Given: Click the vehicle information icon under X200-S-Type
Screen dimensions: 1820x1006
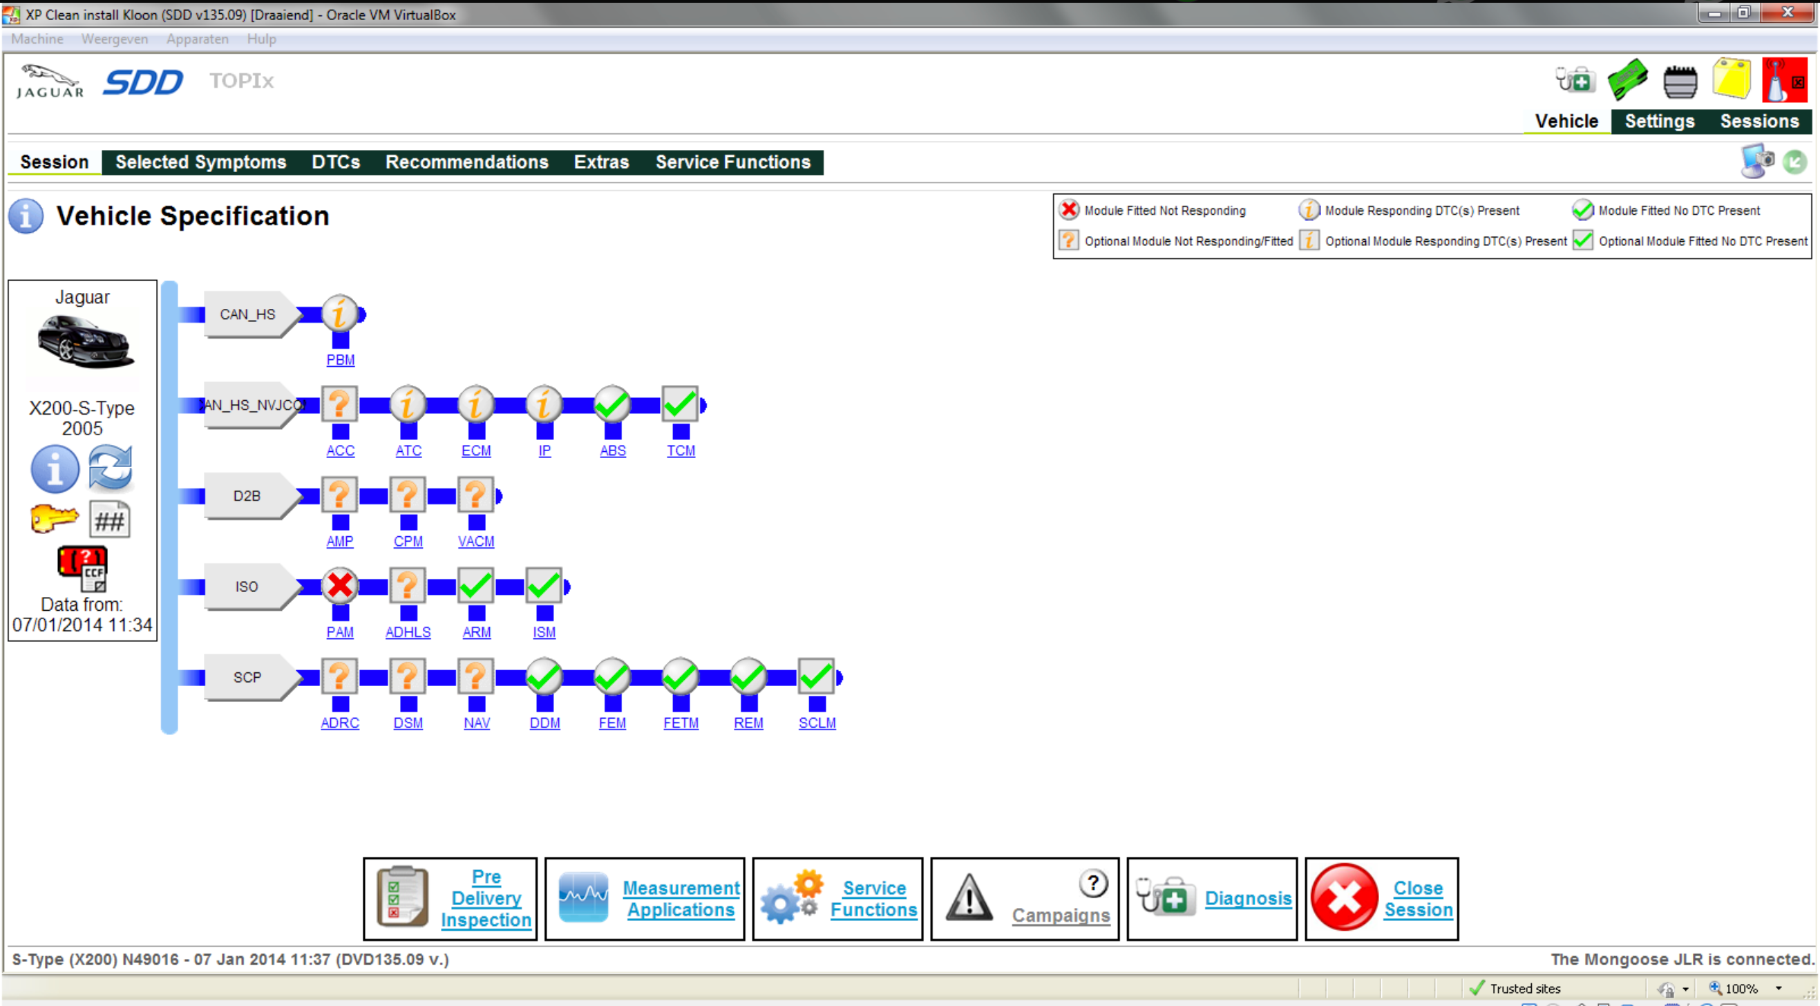Looking at the screenshot, I should (x=55, y=469).
